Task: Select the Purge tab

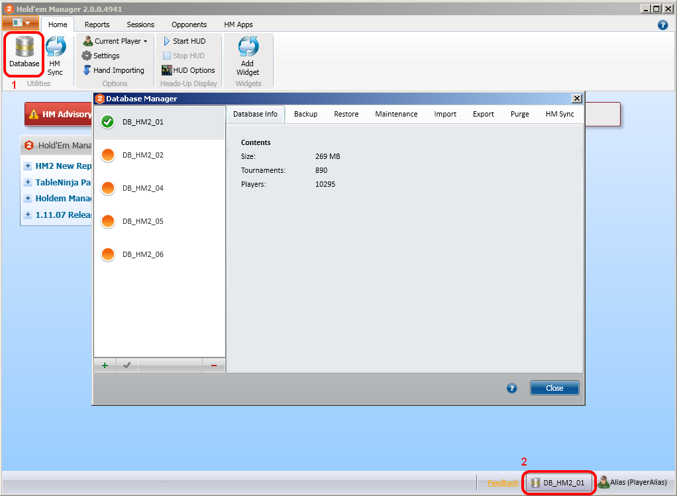Action: 520,114
